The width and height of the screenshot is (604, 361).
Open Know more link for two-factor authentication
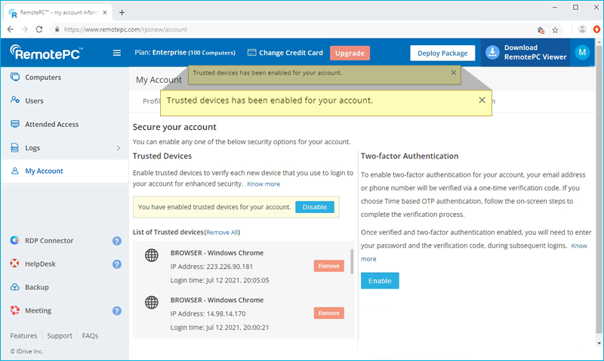(579, 245)
